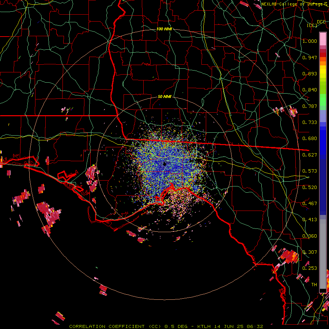Click the 0.947 color scale value
Image resolution: width=329 pixels, height=329 pixels.
click(310, 57)
